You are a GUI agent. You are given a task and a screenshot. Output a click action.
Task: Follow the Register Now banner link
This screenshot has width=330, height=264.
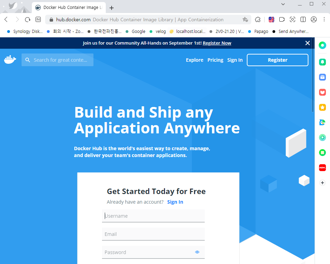217,43
